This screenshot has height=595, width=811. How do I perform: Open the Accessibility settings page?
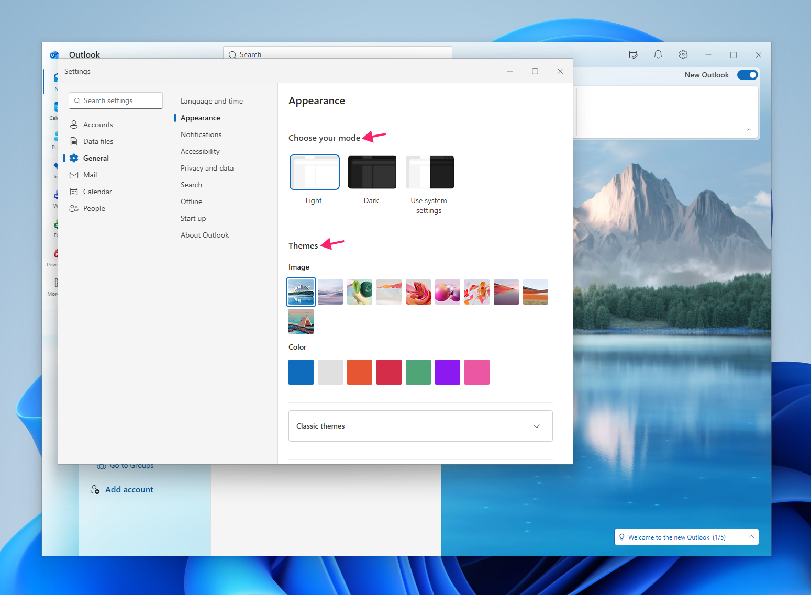(x=200, y=151)
